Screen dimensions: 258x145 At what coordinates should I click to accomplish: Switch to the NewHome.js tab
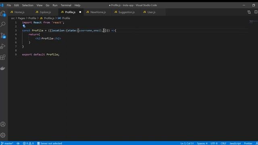click(98, 12)
